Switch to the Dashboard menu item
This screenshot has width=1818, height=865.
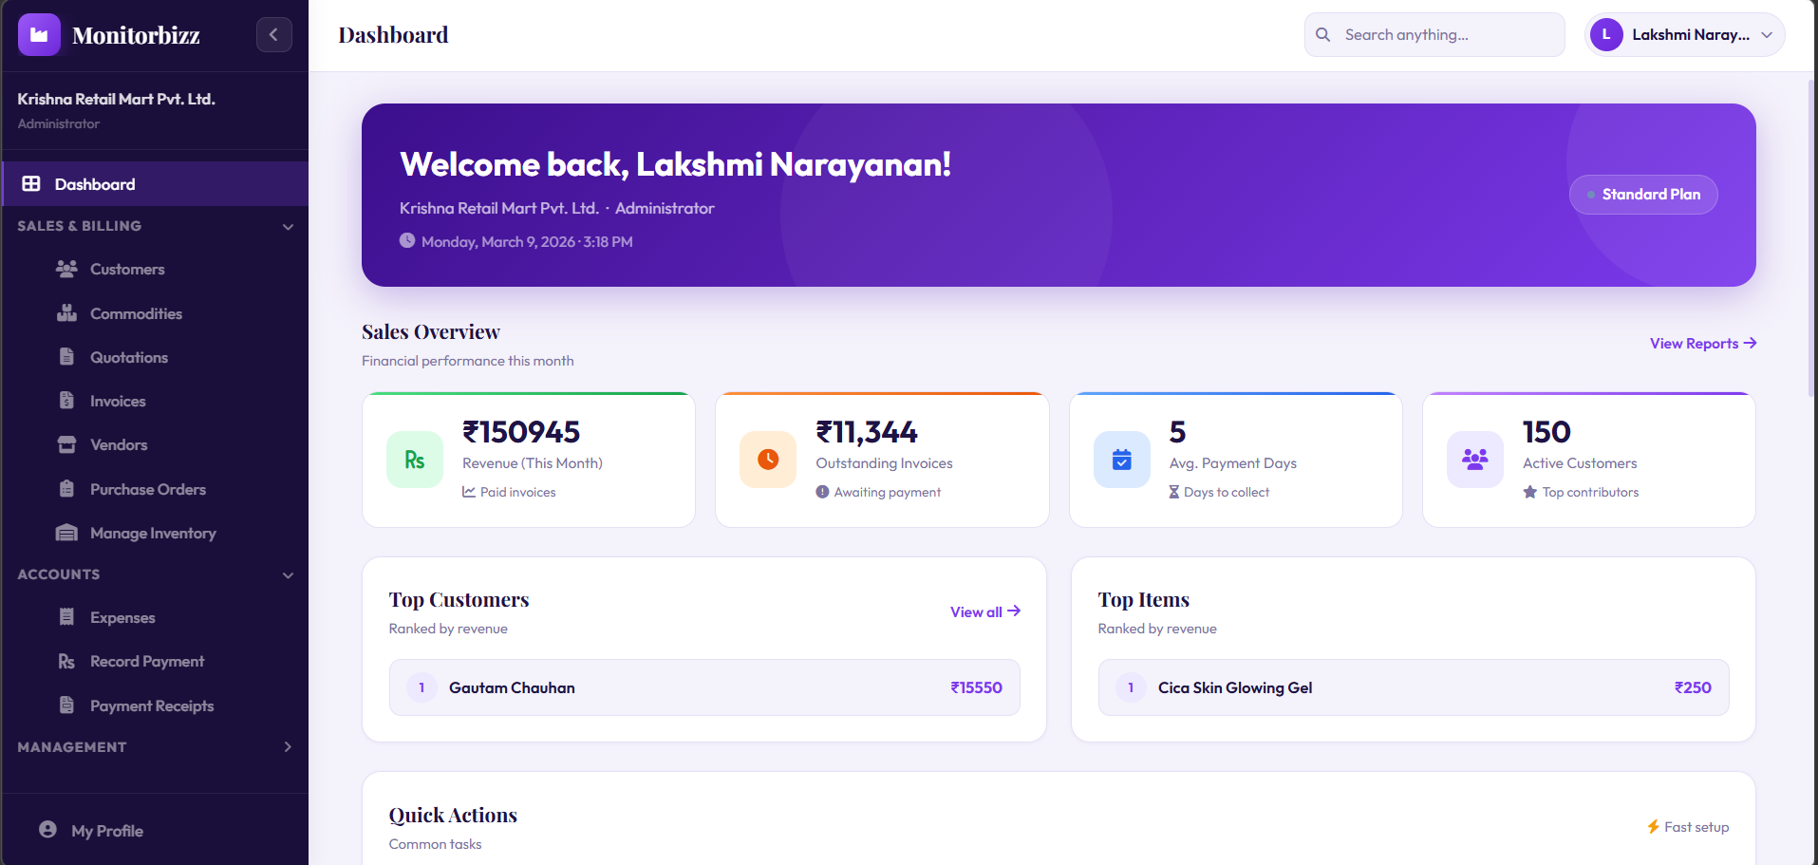(x=95, y=183)
